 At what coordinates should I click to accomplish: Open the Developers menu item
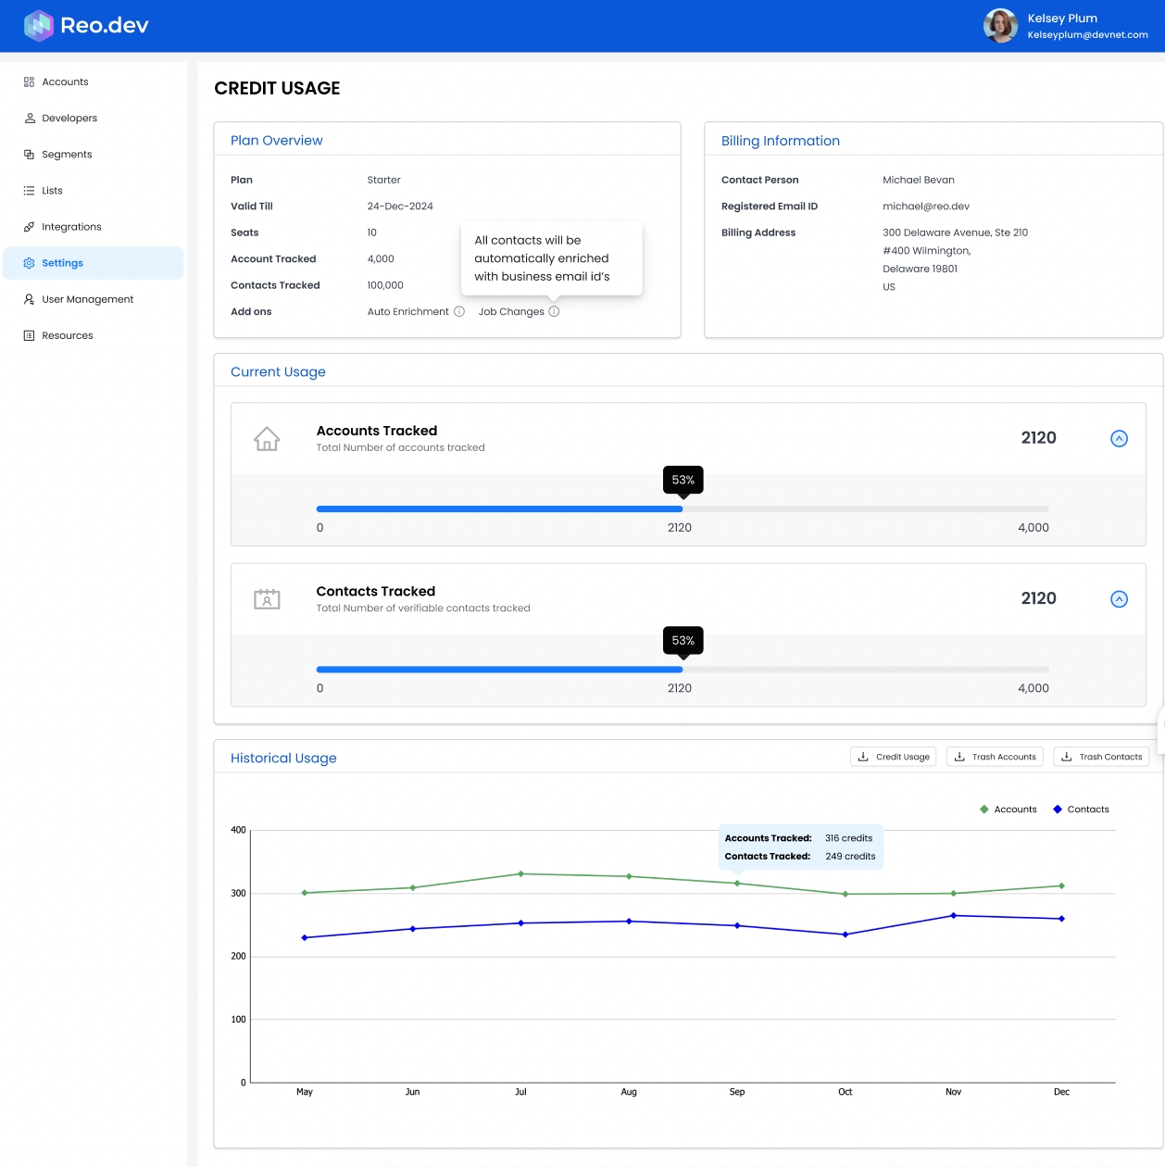(x=69, y=119)
